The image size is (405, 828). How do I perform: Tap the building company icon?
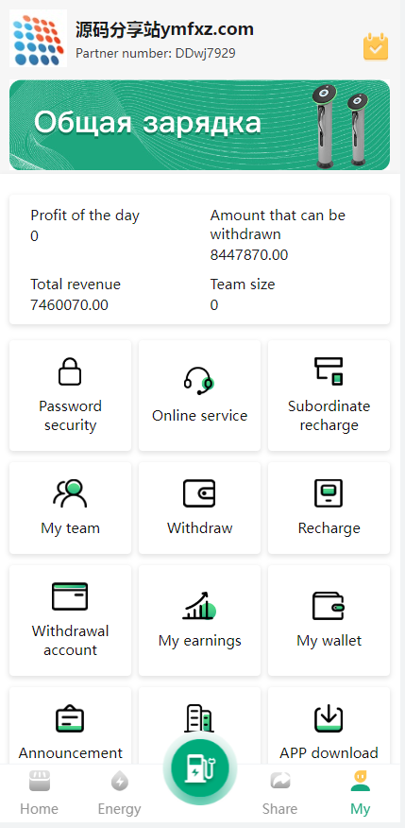click(199, 719)
